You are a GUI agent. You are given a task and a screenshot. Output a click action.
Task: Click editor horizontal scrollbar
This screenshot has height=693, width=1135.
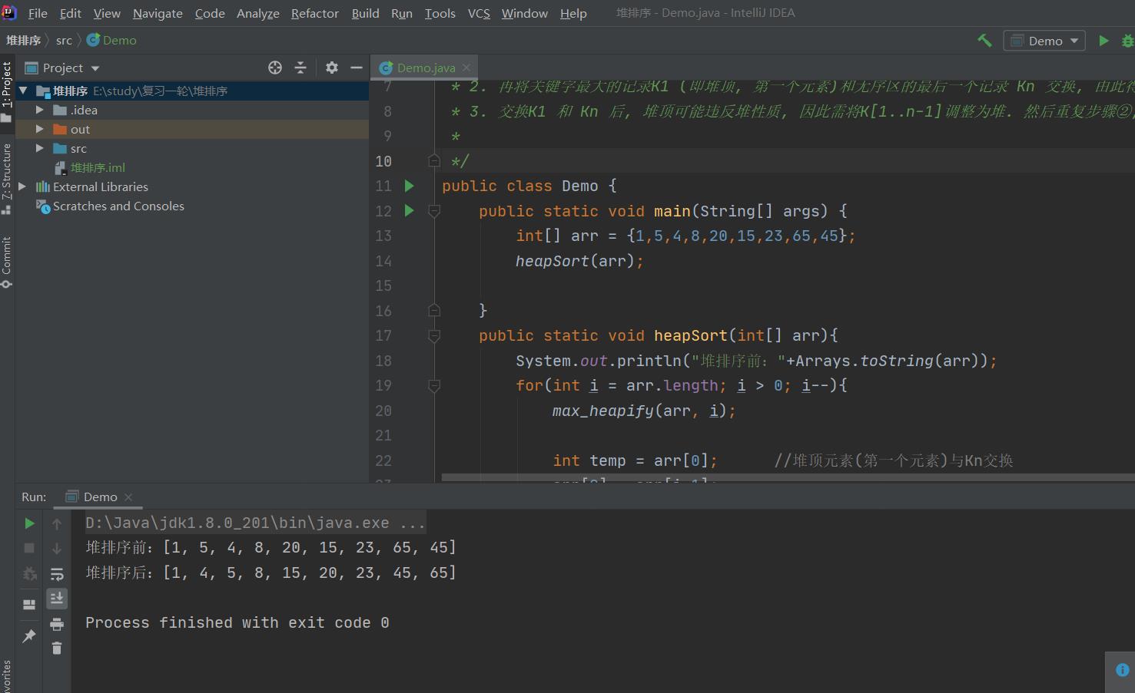point(788,477)
